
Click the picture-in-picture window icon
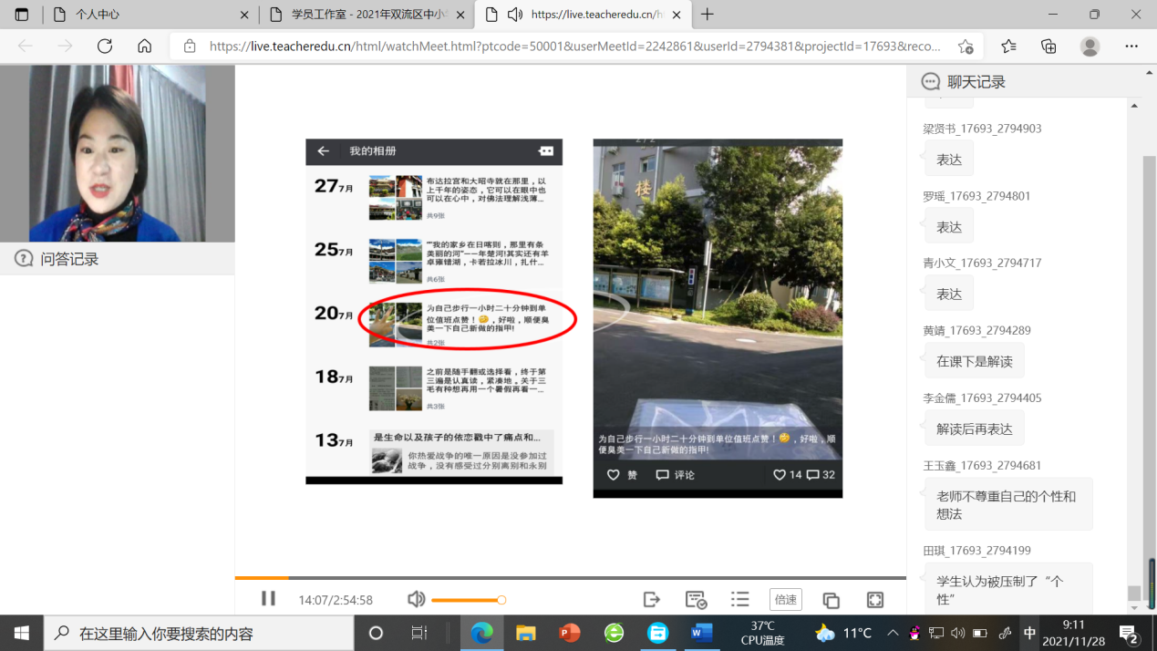(831, 600)
